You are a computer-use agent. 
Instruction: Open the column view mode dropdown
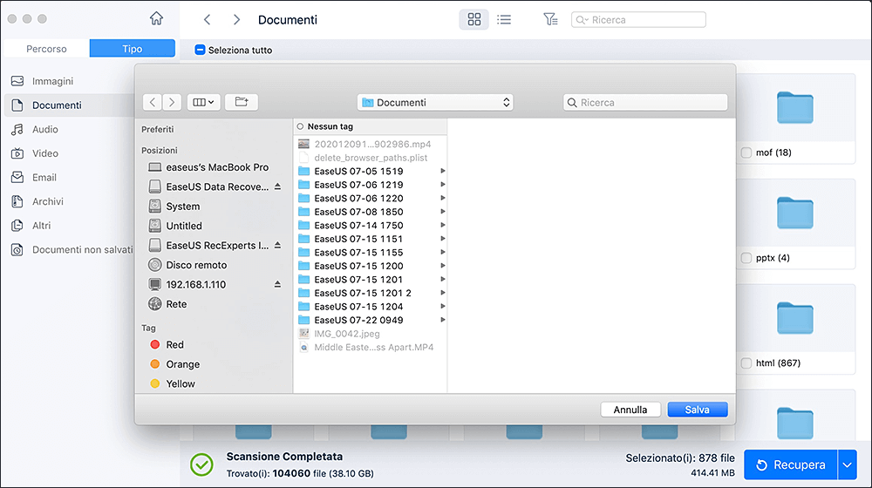203,102
